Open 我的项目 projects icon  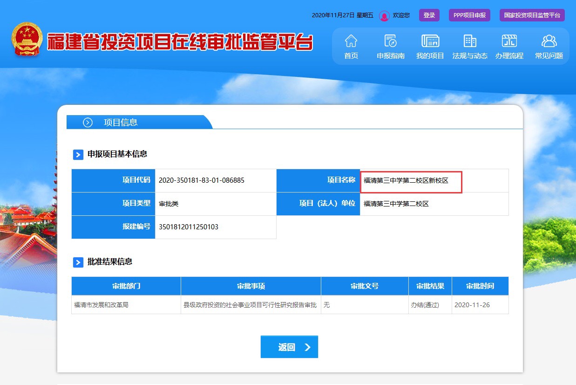click(x=430, y=41)
